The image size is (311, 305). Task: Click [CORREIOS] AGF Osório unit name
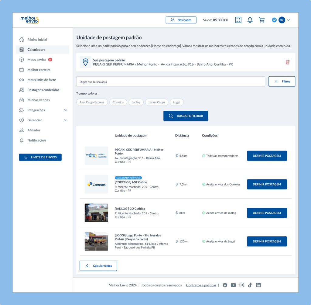[131, 182]
